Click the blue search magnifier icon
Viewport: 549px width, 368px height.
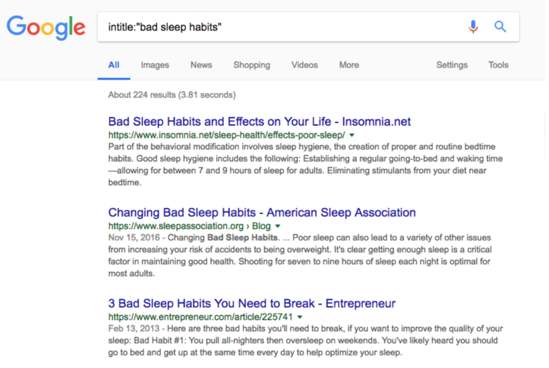pos(500,27)
